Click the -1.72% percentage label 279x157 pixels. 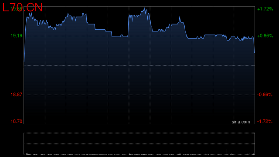point(265,121)
